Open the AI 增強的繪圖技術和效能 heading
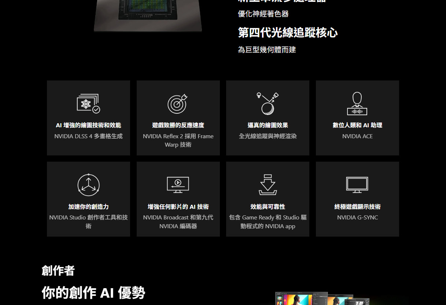 [x=88, y=125]
